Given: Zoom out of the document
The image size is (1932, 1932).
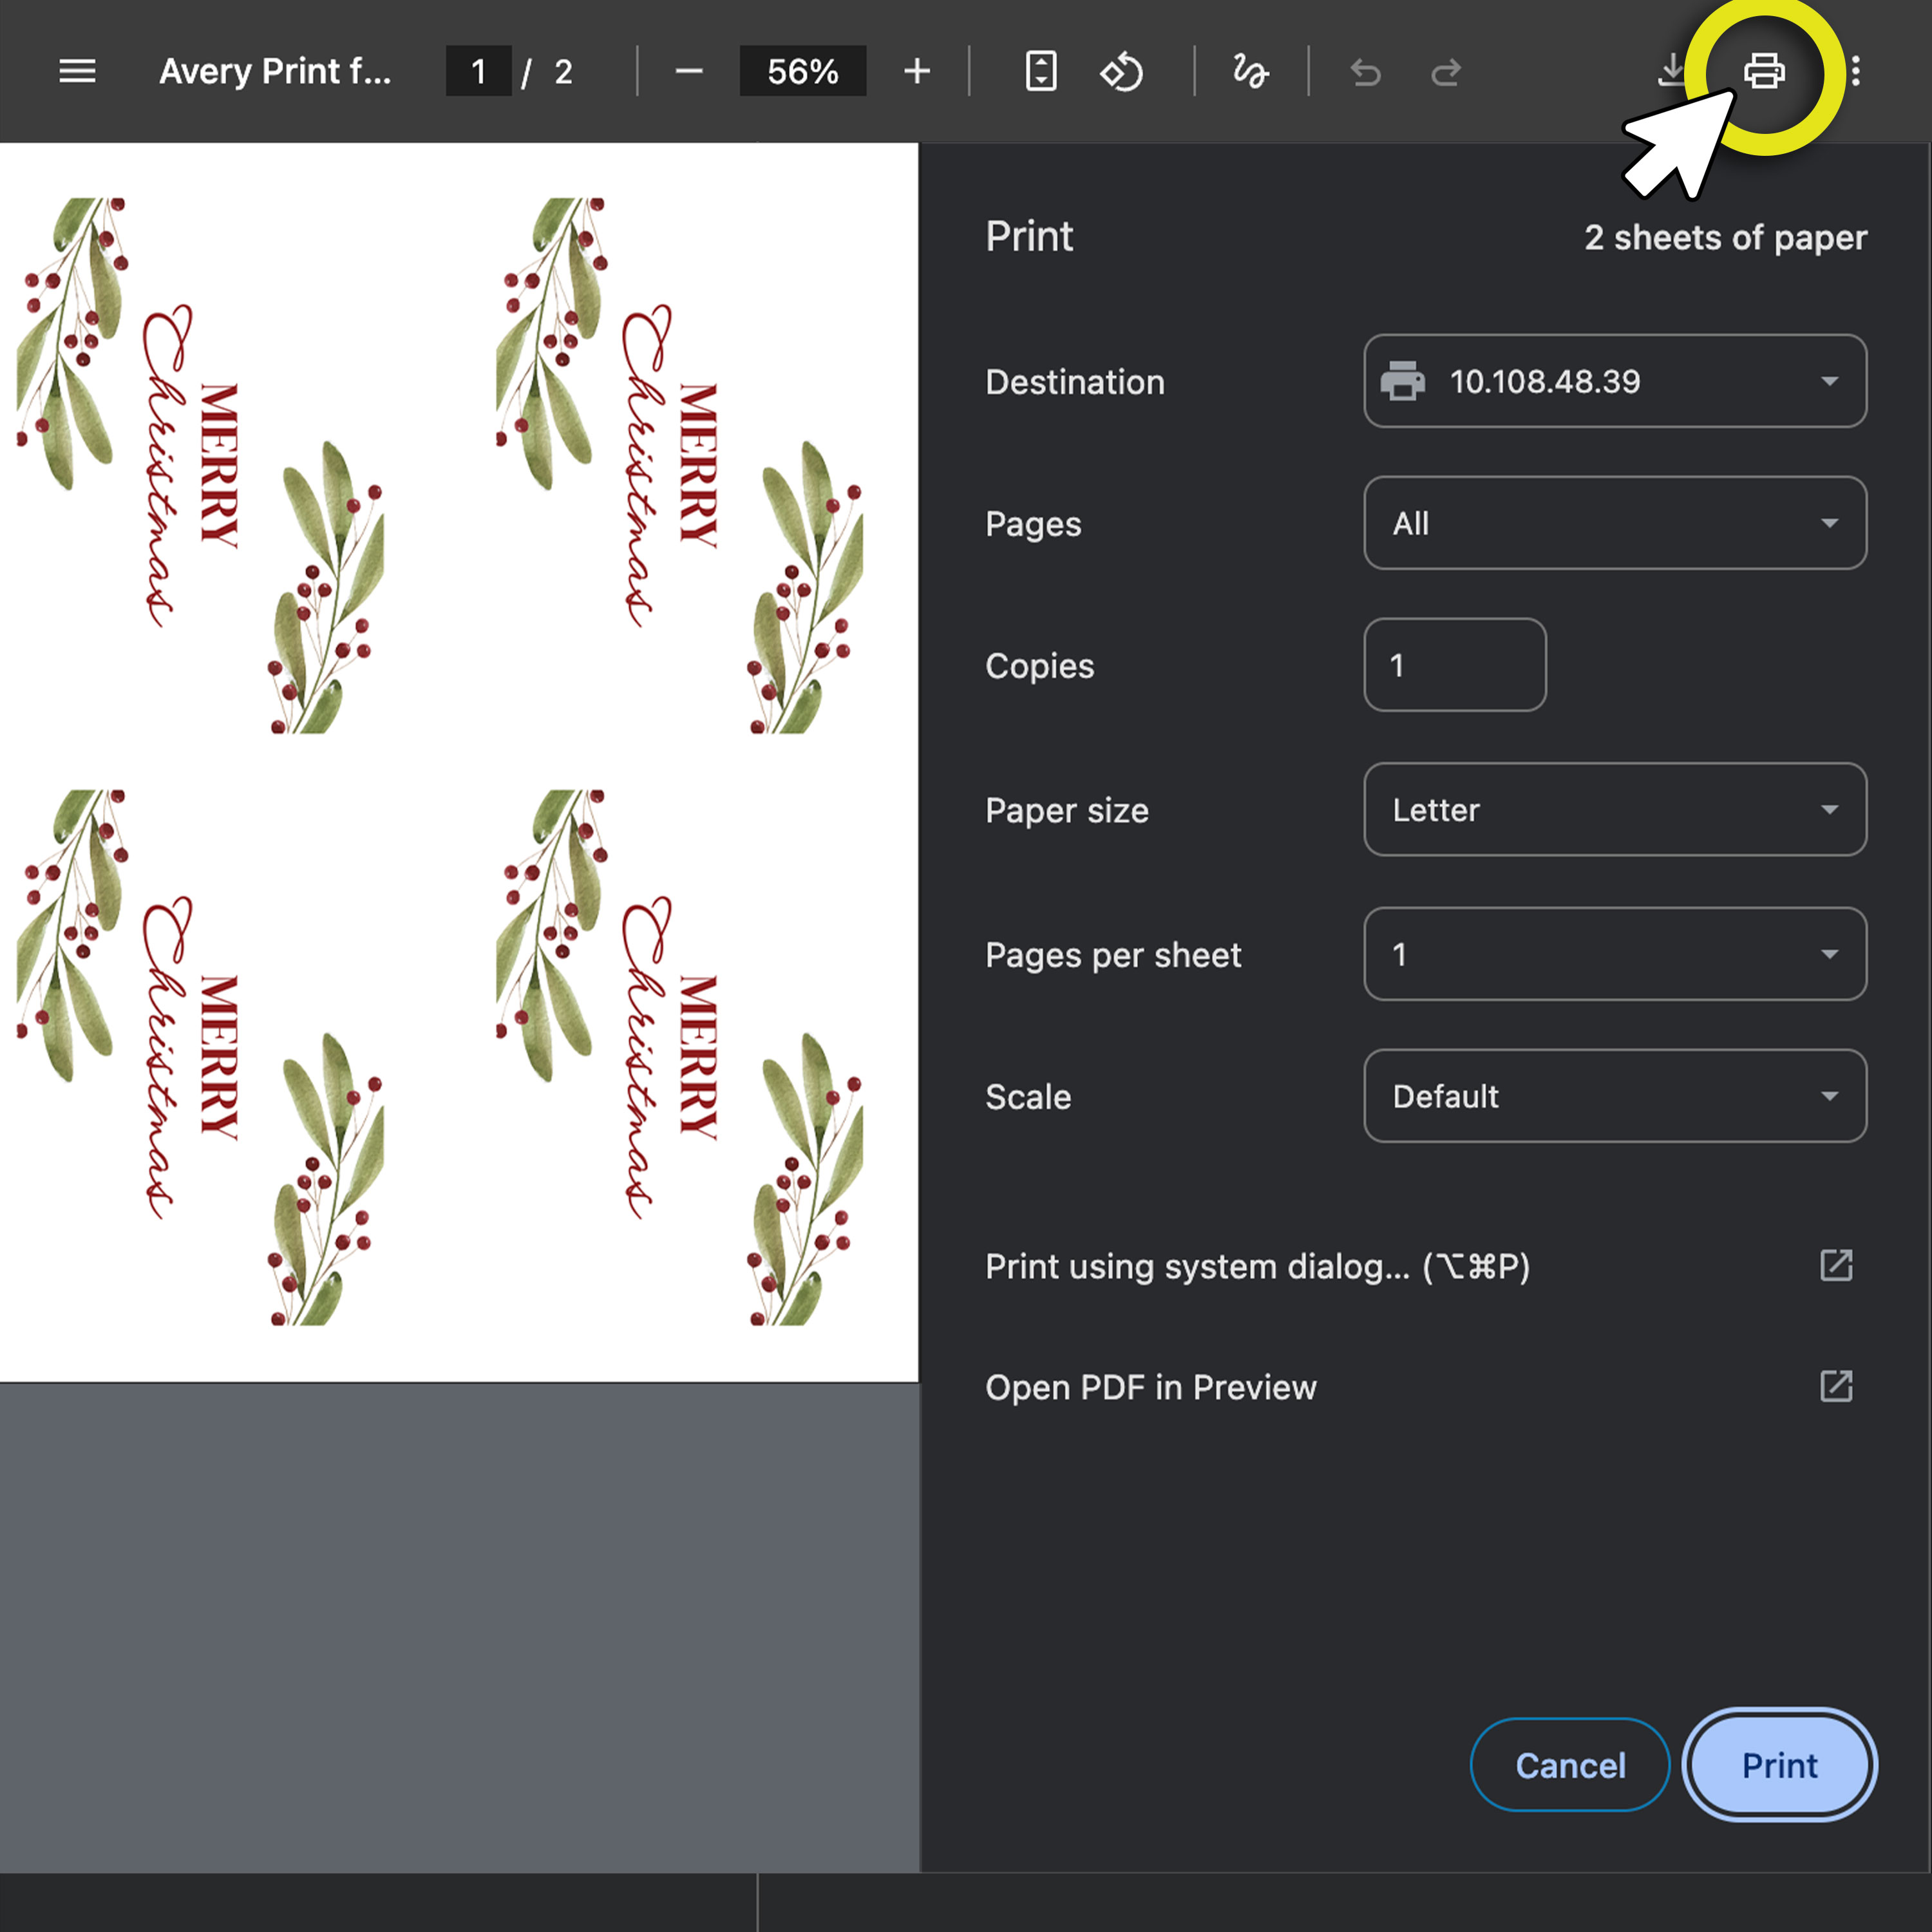Looking at the screenshot, I should (x=689, y=71).
